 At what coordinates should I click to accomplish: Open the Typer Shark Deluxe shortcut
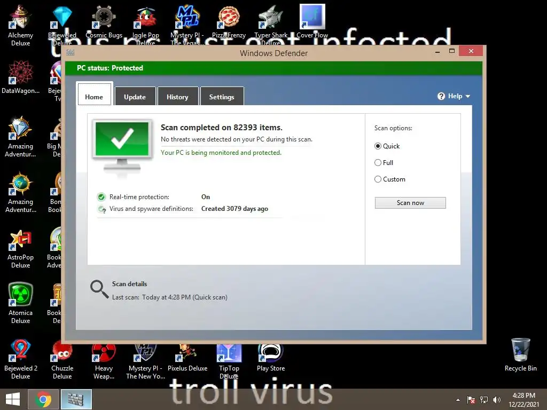pyautogui.click(x=271, y=25)
